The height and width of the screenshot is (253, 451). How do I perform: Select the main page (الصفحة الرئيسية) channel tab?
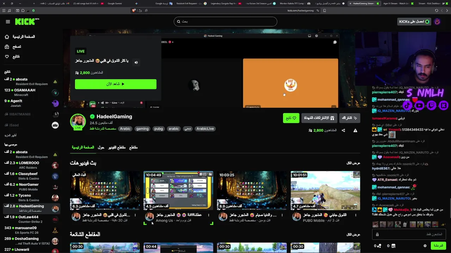(x=83, y=147)
